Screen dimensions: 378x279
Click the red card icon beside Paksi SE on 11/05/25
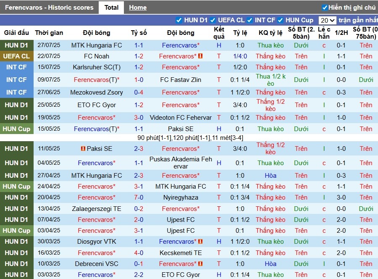pyautogui.click(x=83, y=149)
